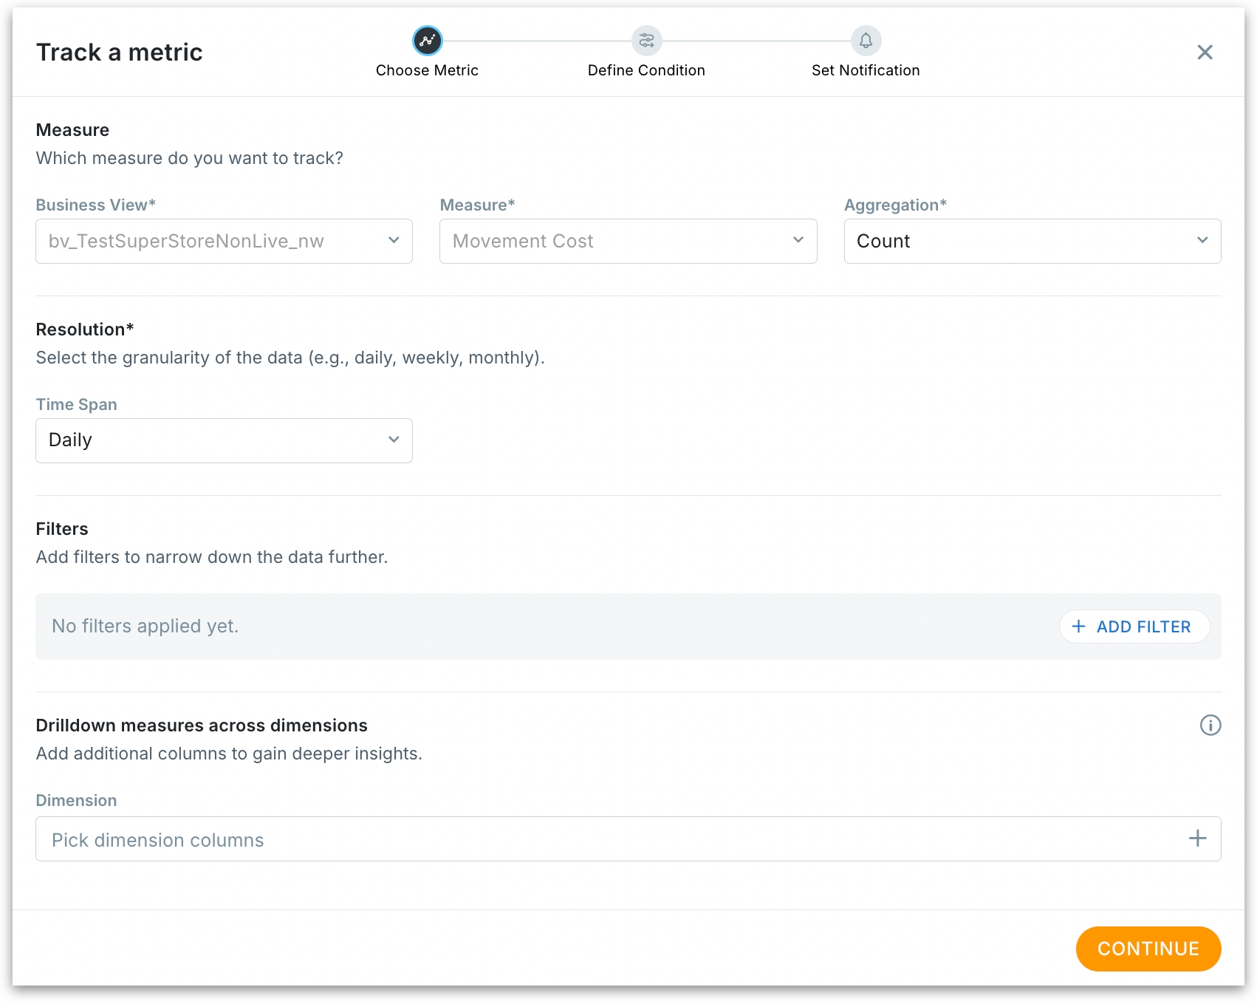Switch to the Set Notification step label
1257x1004 pixels.
click(x=866, y=70)
